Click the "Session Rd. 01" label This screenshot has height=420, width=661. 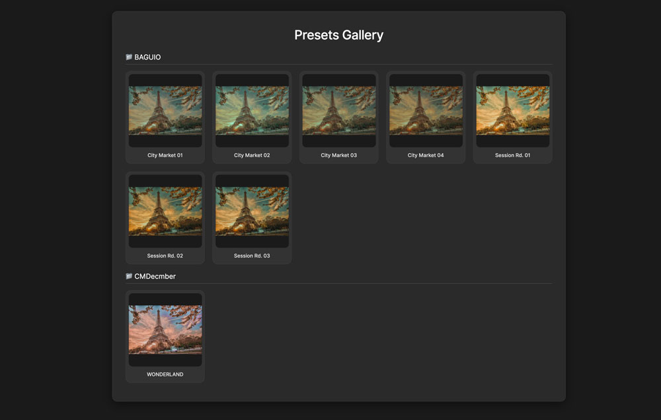click(x=513, y=155)
